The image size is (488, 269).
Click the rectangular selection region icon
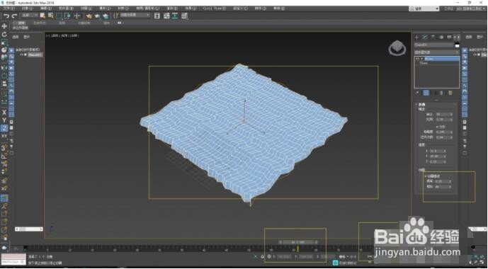pos(59,16)
